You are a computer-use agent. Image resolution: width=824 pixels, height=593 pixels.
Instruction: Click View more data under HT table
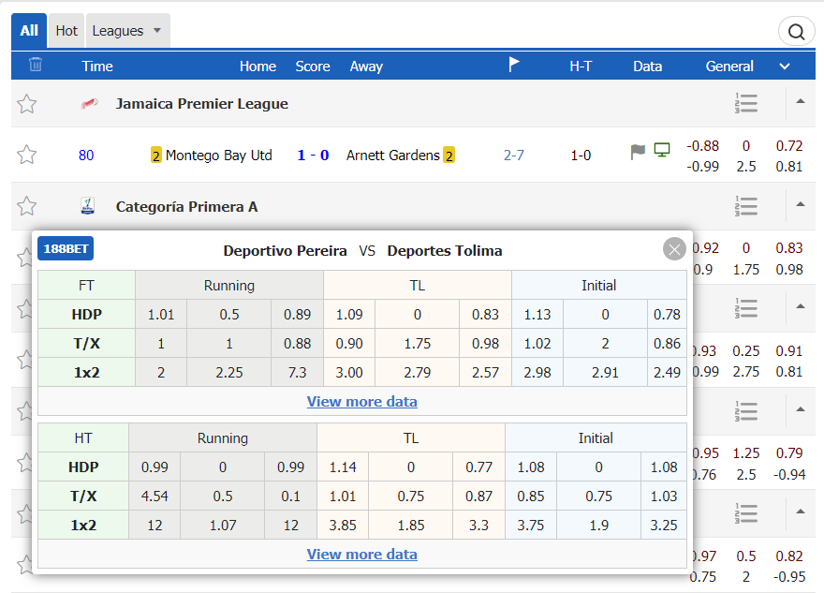361,554
